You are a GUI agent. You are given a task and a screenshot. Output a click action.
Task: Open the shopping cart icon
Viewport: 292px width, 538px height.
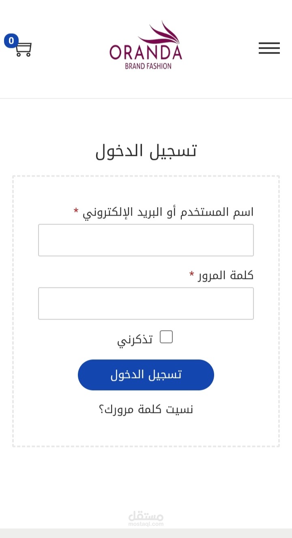pos(24,50)
